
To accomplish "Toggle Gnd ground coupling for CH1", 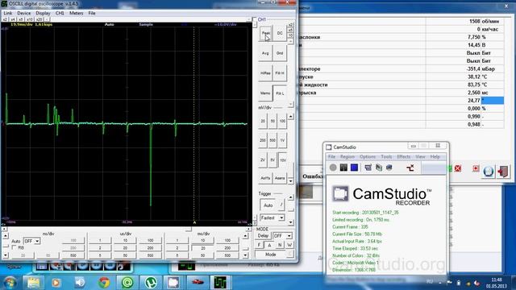I will click(x=280, y=53).
